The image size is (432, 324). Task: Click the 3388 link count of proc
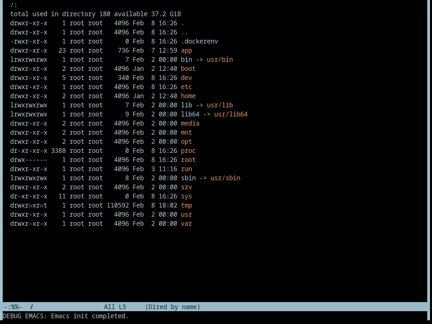tap(58, 151)
